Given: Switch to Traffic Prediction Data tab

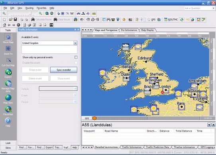Looking at the screenshot, I should click(x=157, y=147).
